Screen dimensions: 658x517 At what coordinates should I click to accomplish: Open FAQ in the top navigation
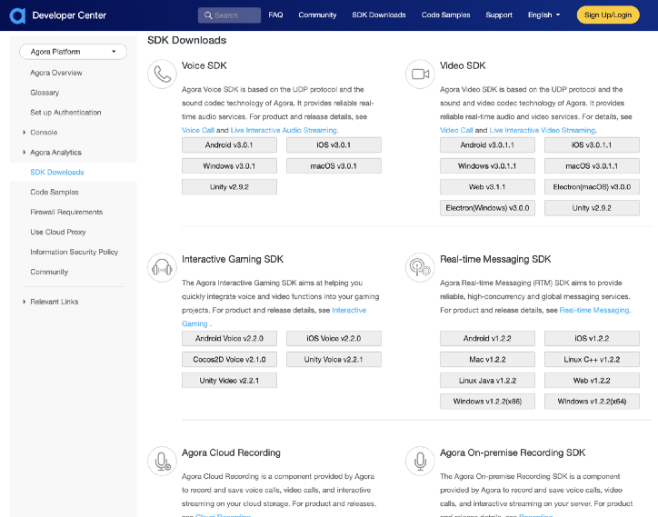coord(275,15)
